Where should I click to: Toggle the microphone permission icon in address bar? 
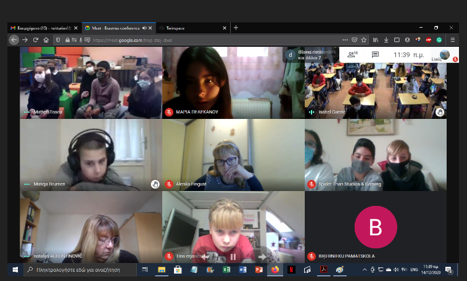coord(81,40)
